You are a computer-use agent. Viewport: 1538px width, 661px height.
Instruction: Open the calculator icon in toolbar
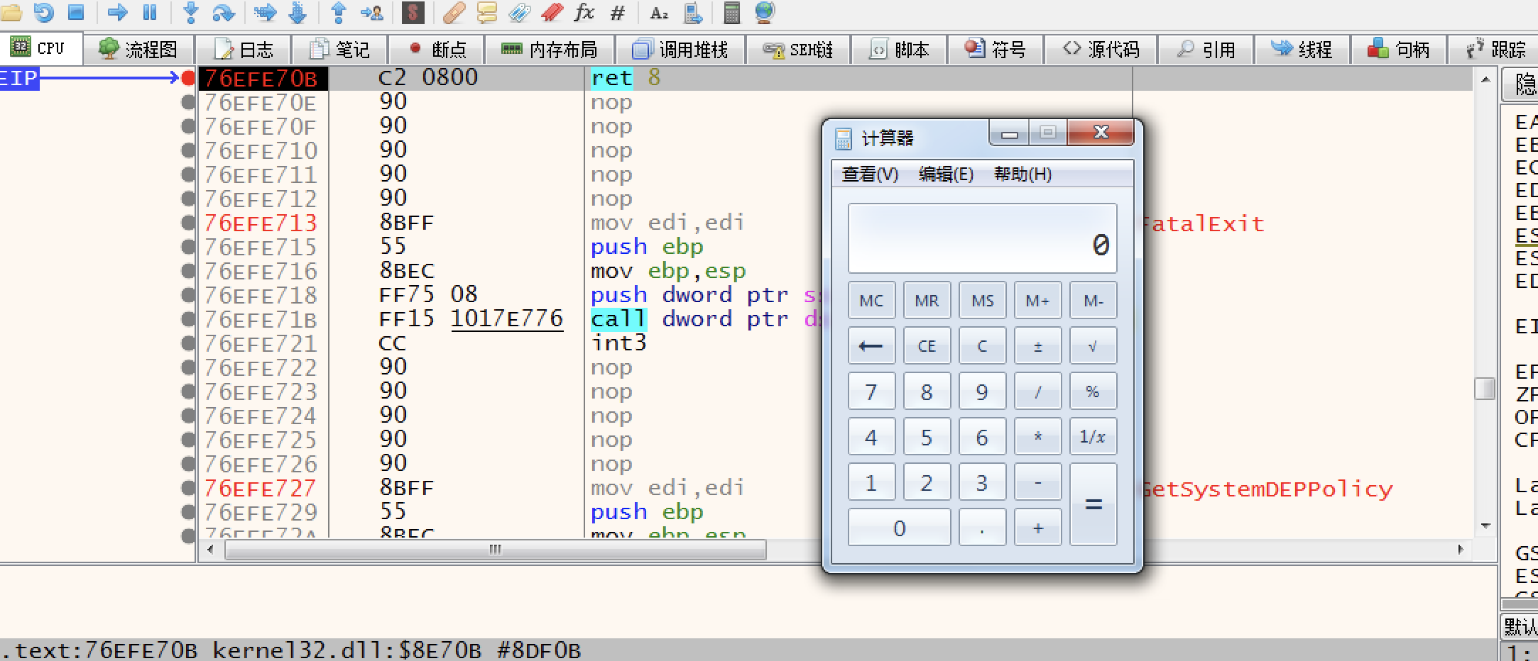click(x=731, y=12)
